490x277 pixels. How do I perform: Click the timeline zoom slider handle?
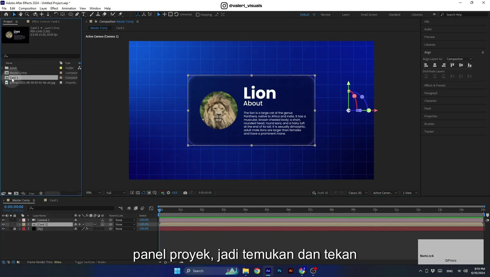(165, 262)
